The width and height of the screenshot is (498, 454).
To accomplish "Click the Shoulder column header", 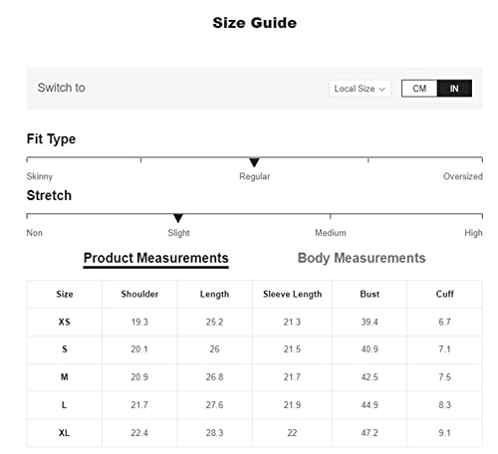I will pyautogui.click(x=139, y=294).
